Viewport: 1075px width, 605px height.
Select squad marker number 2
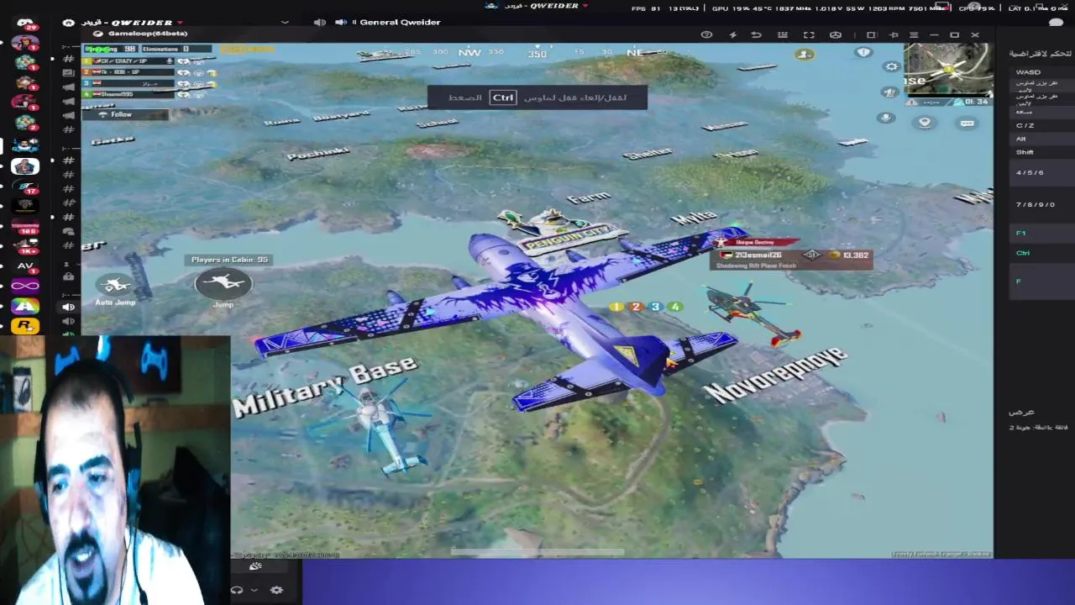[x=636, y=307]
